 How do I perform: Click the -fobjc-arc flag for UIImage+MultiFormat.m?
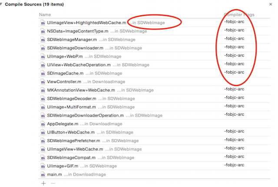coord(234,106)
